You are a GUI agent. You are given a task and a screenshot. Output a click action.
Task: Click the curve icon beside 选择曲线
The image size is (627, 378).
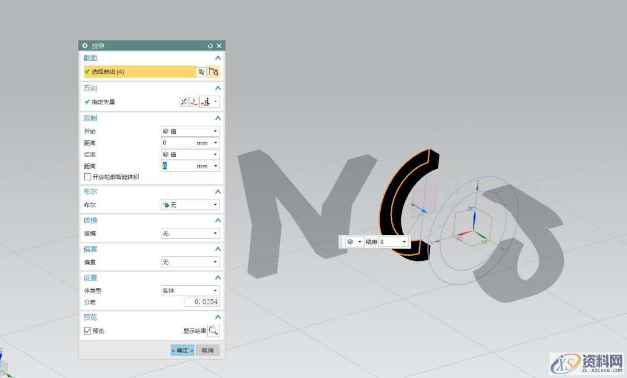tap(214, 72)
